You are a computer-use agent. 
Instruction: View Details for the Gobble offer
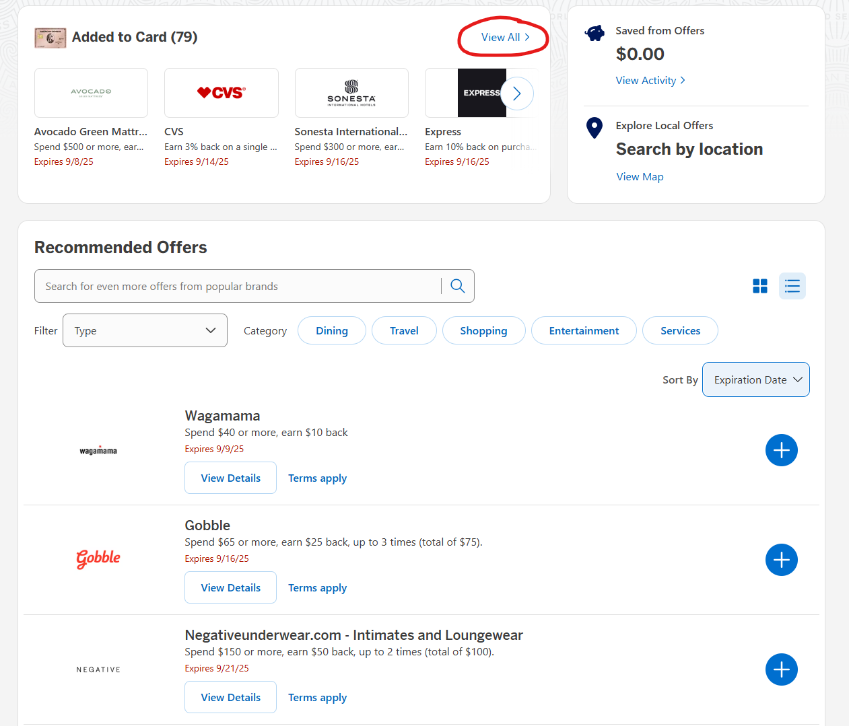point(230,587)
